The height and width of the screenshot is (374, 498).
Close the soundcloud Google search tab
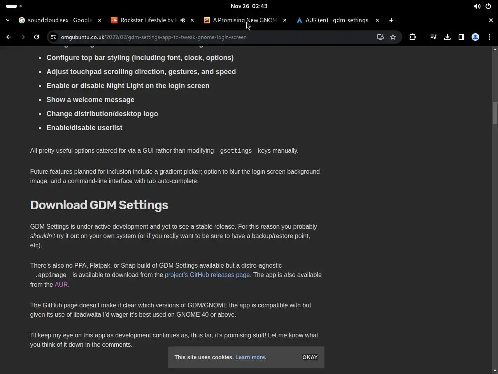[x=100, y=20]
